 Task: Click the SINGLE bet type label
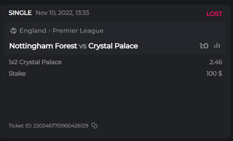click(20, 13)
